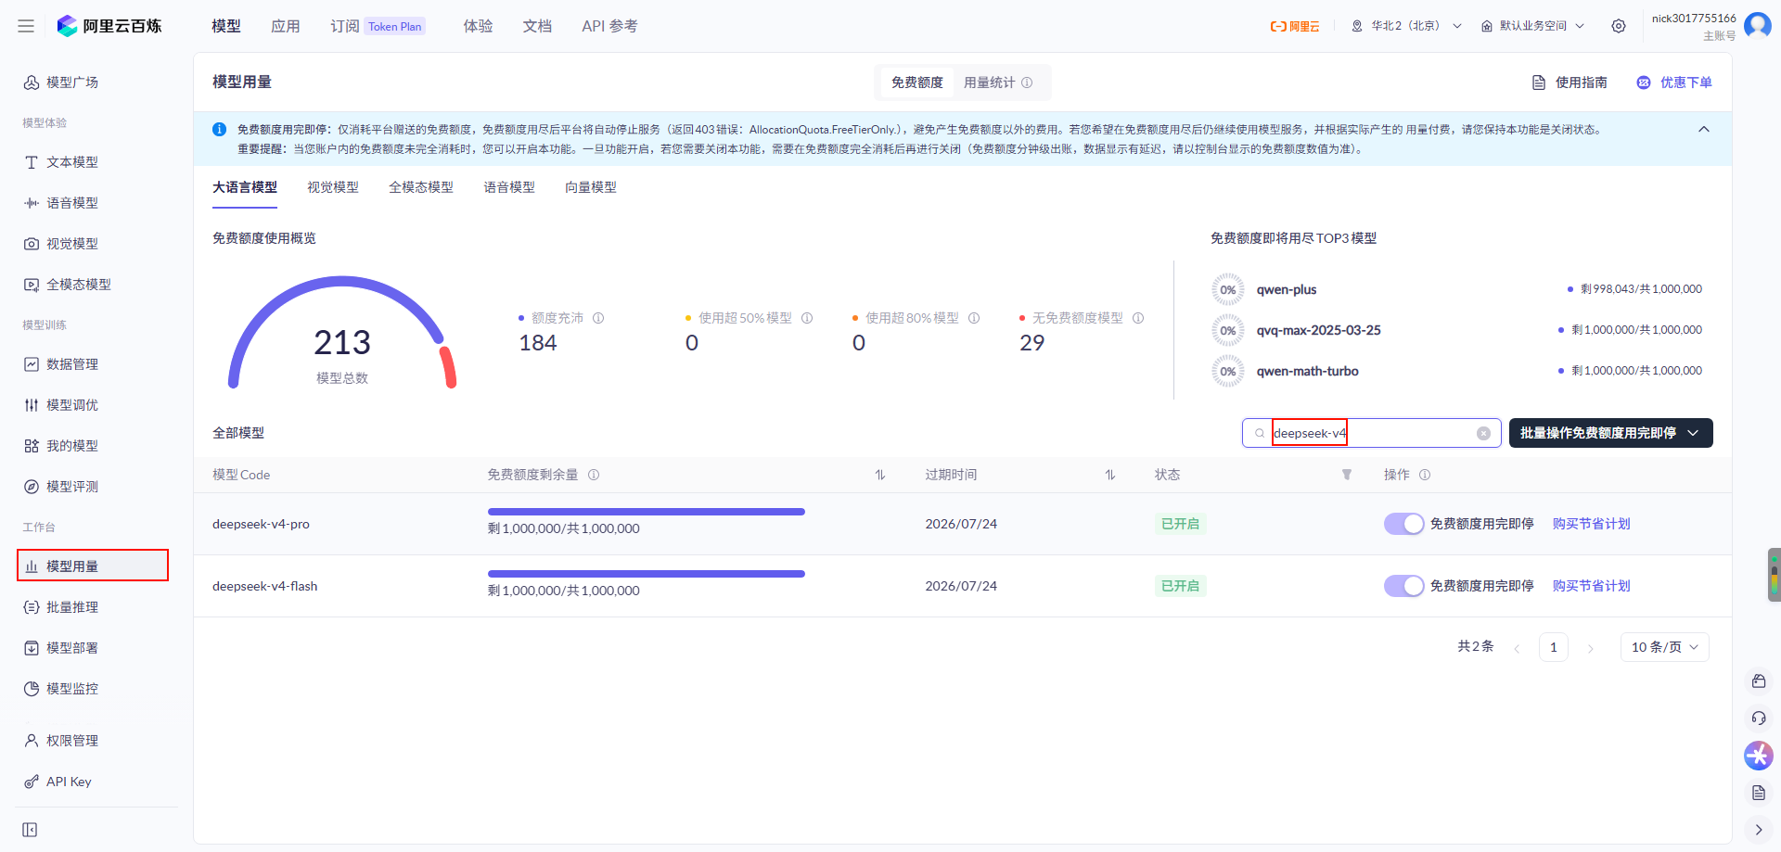The height and width of the screenshot is (852, 1781).
Task: Open the 应用 top menu
Action: pos(286,26)
